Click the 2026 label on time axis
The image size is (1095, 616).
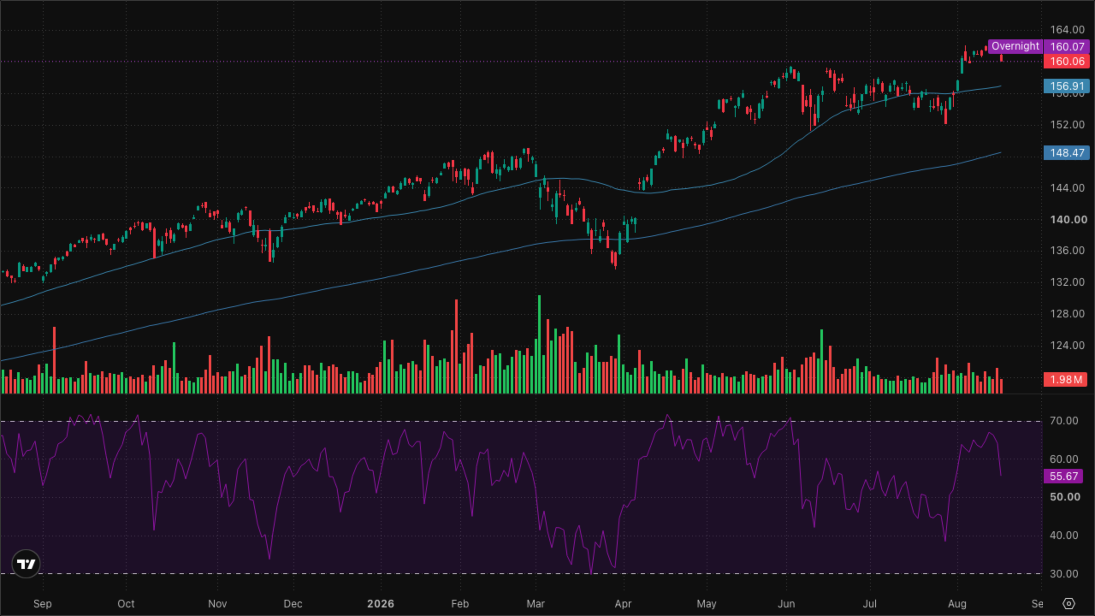click(380, 604)
